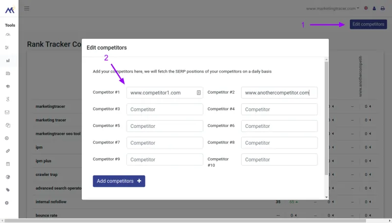Focus the Competitor #1 input field

[165, 93]
